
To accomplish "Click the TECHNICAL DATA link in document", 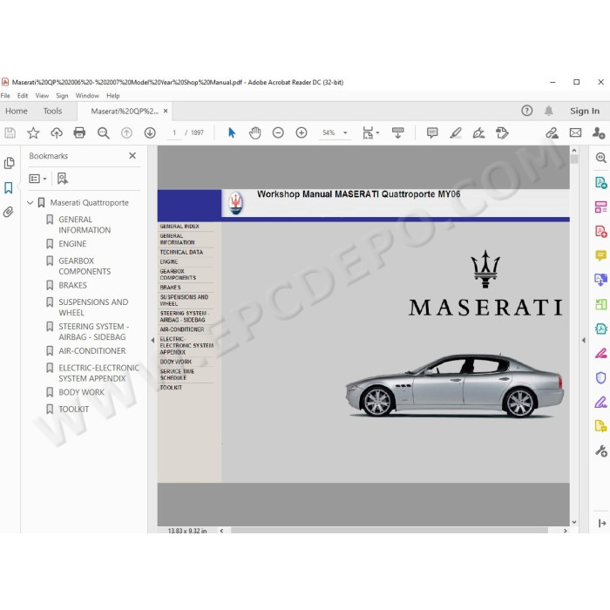I will tap(181, 252).
